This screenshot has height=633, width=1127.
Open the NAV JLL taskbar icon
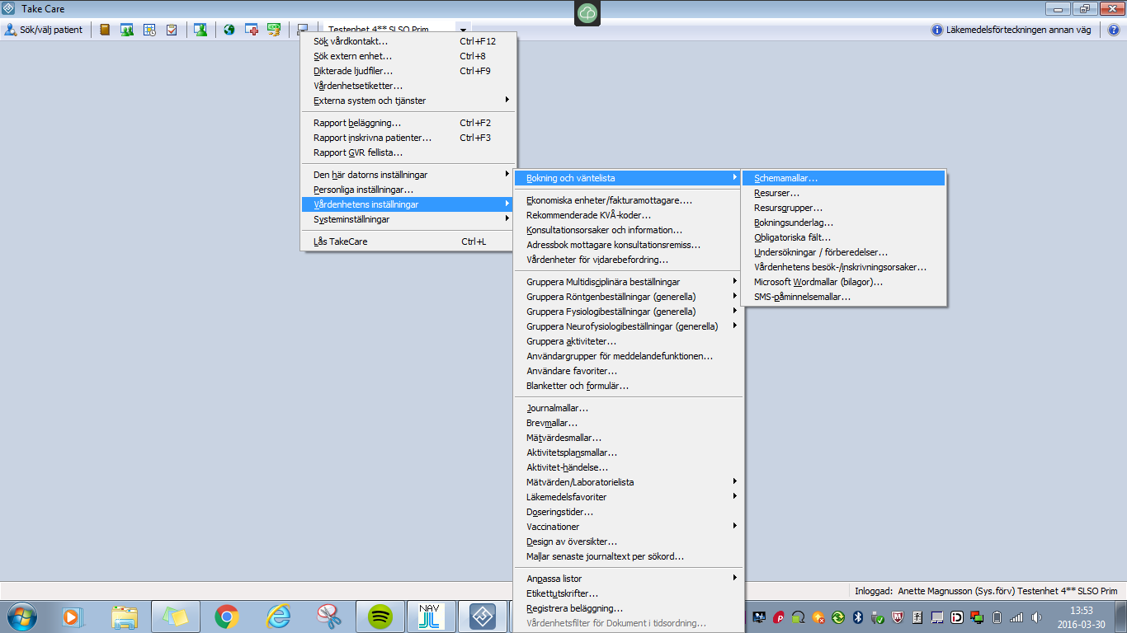[x=431, y=617]
